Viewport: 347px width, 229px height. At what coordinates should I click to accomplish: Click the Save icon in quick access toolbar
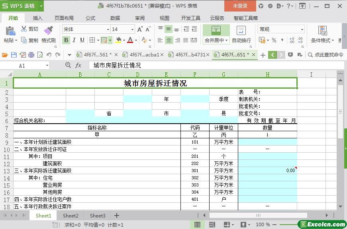tap(14, 55)
